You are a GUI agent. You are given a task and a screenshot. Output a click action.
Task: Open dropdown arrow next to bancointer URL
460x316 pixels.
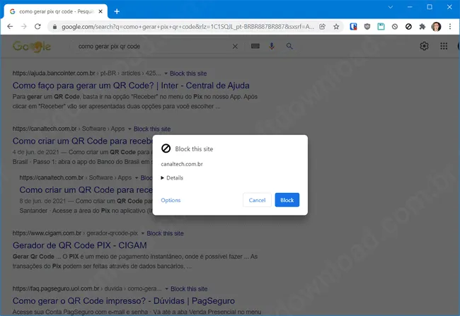[166, 74]
